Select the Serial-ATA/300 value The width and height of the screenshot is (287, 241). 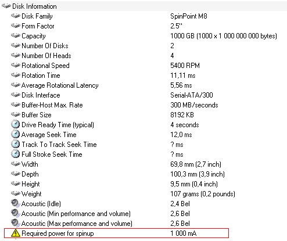tap(192, 95)
